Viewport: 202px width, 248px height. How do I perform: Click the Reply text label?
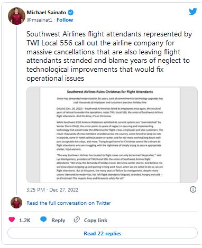point(58,220)
